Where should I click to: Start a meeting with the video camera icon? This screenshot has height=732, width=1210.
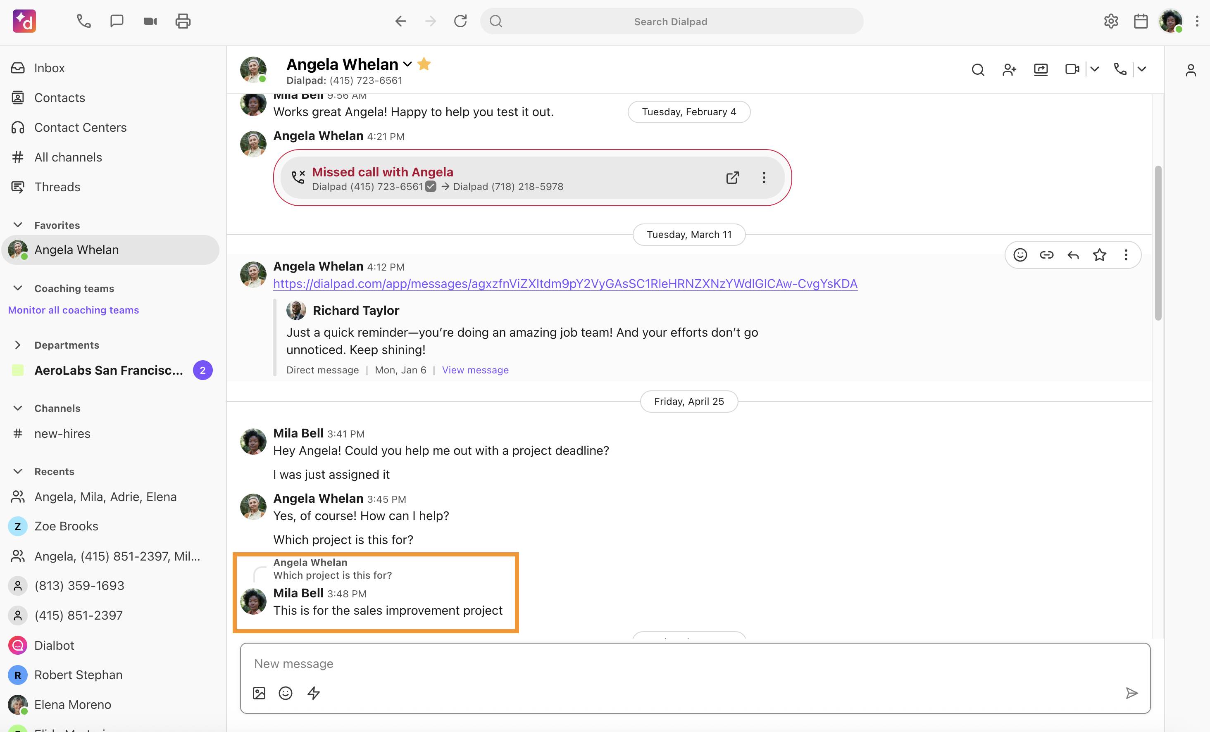click(x=150, y=21)
